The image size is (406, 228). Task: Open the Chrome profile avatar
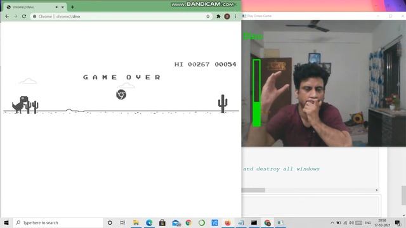coord(227,16)
